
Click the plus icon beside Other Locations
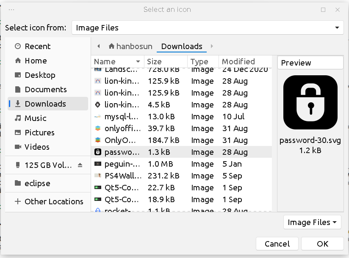(18, 202)
